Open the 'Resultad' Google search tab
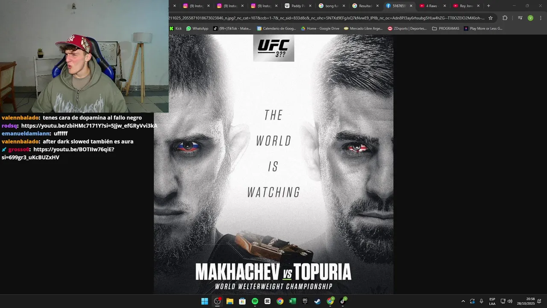The width and height of the screenshot is (547, 308). 365,6
